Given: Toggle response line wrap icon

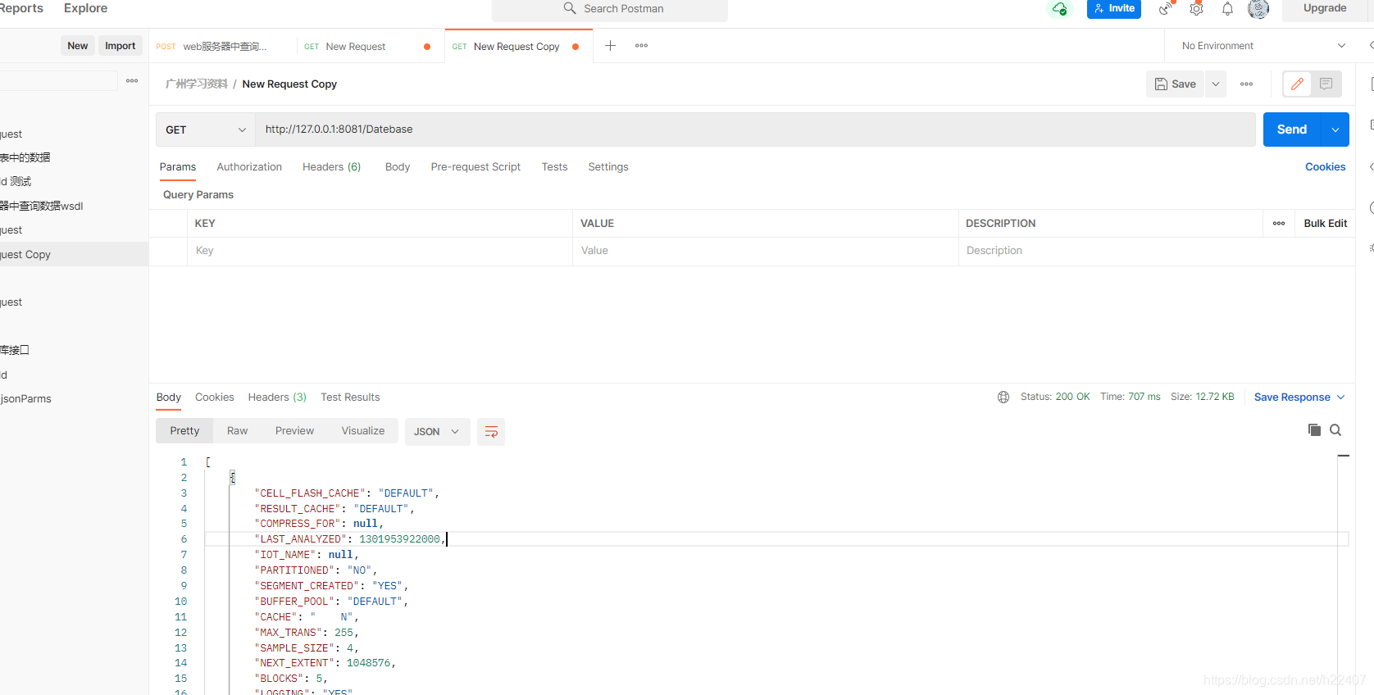Looking at the screenshot, I should pos(491,432).
